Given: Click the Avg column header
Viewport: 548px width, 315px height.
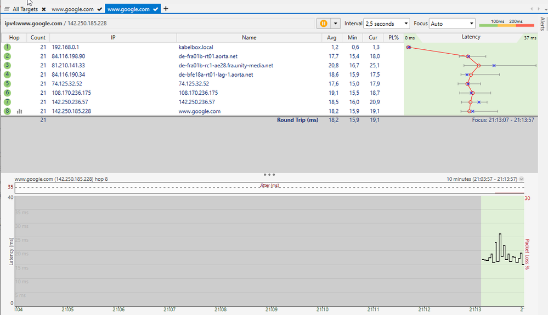Looking at the screenshot, I should pyautogui.click(x=331, y=38).
